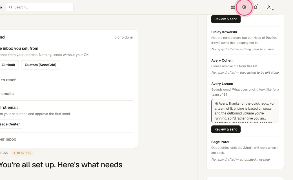The image size is (293, 180).
Task: Focus the Search field
Action: pyautogui.click(x=40, y=7)
